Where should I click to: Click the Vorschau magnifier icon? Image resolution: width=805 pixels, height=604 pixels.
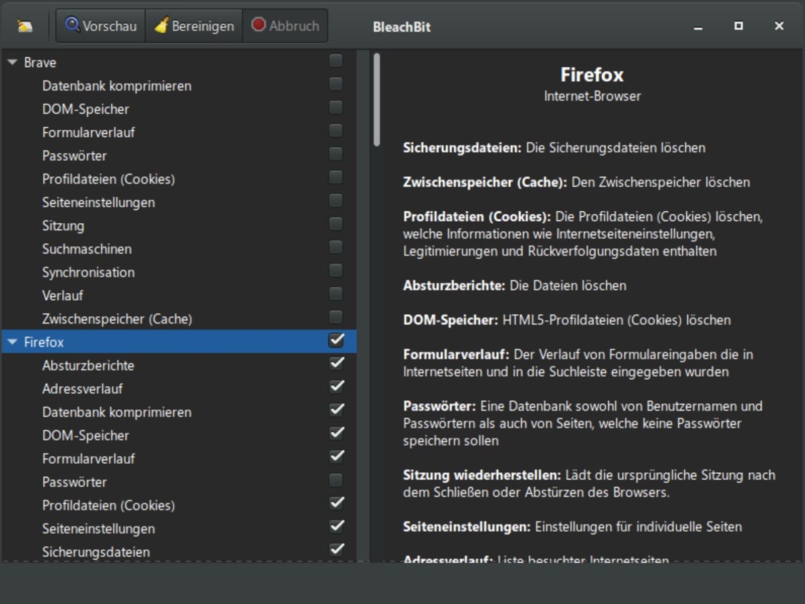(x=72, y=25)
